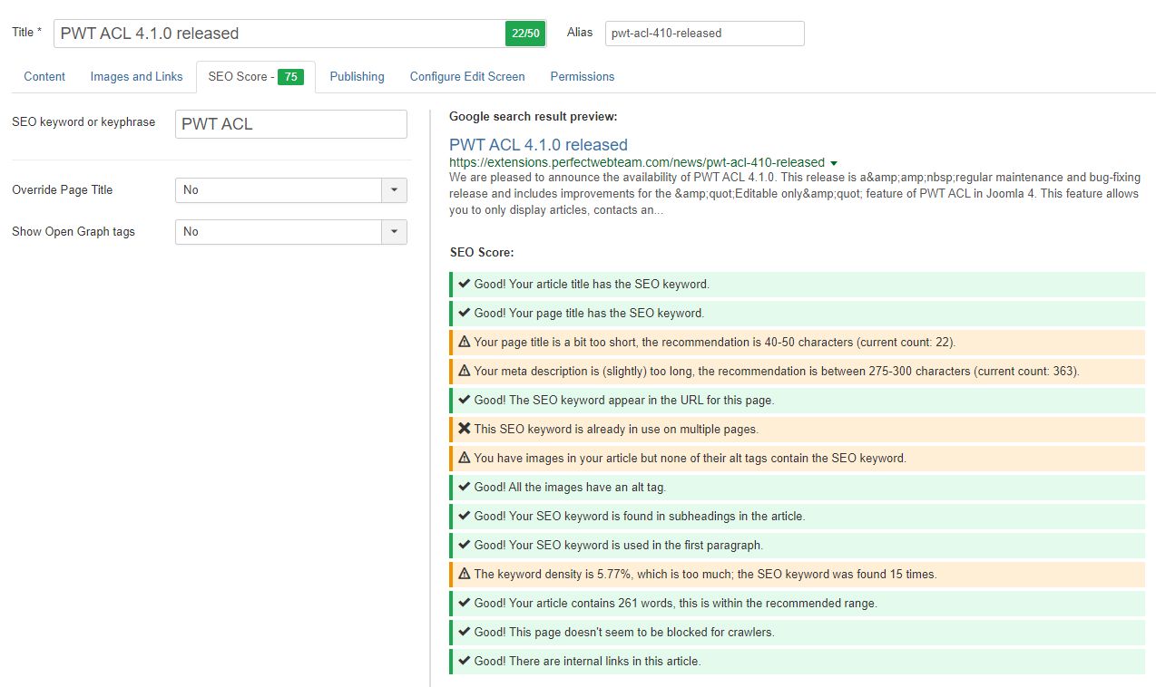
Task: Click the warning icon for meta description length
Action: [x=465, y=371]
